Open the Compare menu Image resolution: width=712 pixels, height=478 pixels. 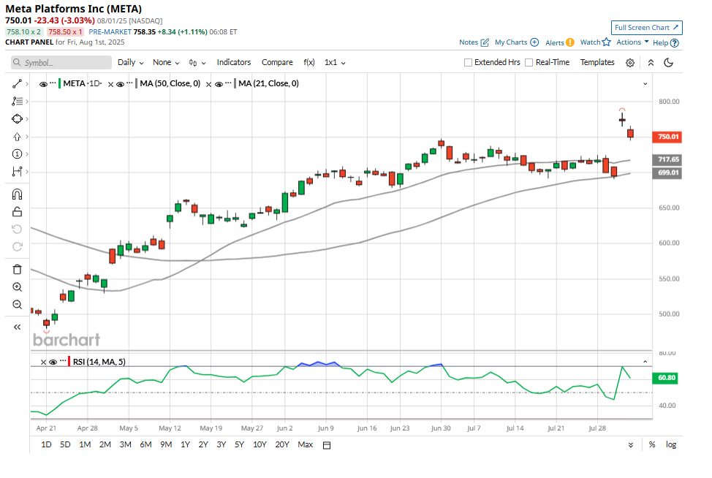tap(277, 63)
